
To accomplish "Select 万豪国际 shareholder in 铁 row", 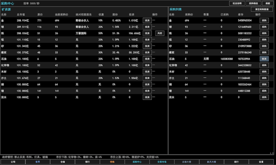I will pyautogui.click(x=81, y=33).
